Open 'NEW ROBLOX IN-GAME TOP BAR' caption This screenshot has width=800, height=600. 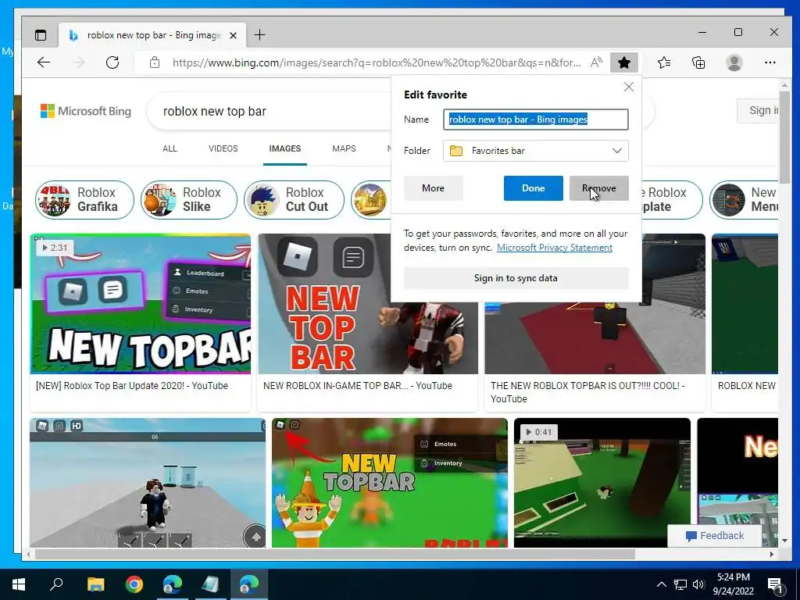[x=358, y=386]
